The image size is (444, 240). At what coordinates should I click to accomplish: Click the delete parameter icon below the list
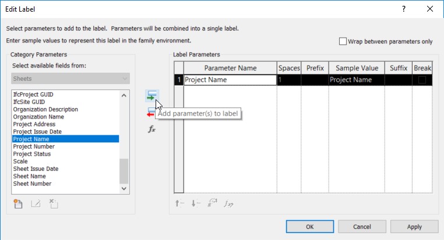54,203
